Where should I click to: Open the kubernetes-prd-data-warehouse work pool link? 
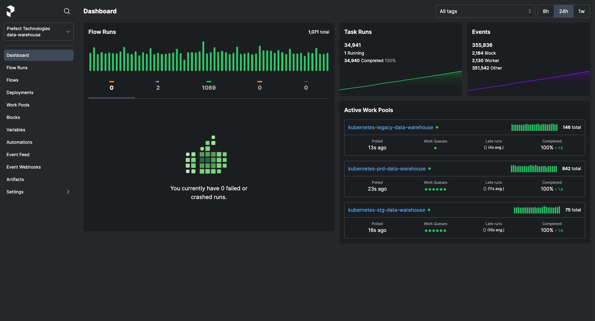click(387, 169)
